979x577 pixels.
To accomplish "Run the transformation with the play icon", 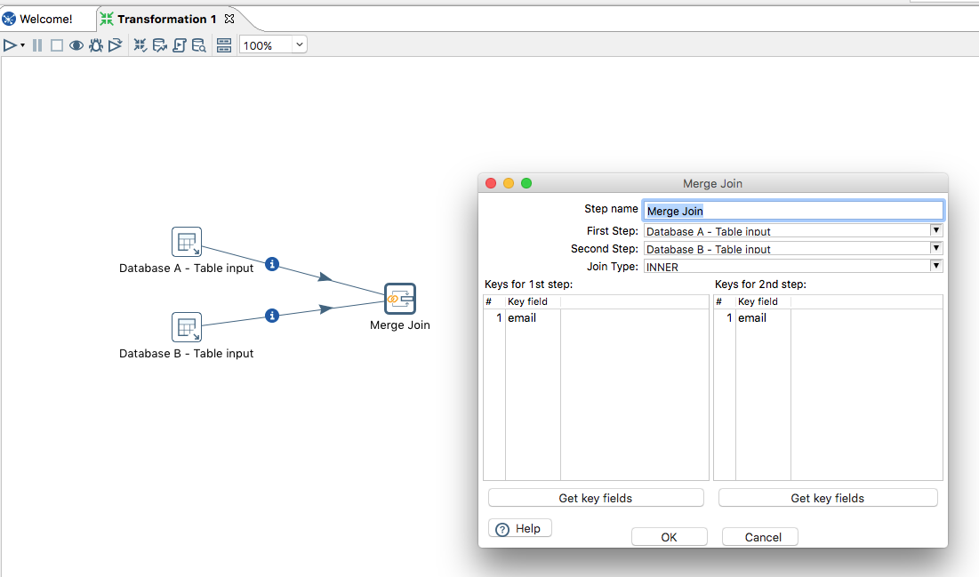I will (x=10, y=45).
